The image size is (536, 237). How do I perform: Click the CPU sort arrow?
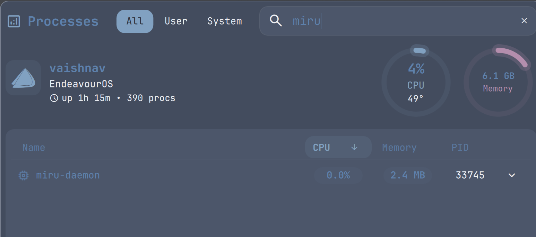tap(354, 147)
